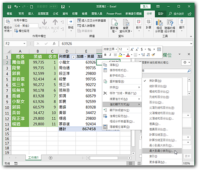Apply percent style from mini toolbar
The height and width of the screenshot is (170, 199).
pos(149,49)
